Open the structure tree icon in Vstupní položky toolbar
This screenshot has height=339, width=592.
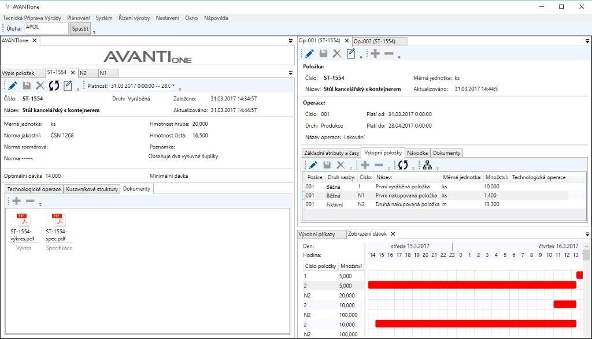(x=427, y=165)
